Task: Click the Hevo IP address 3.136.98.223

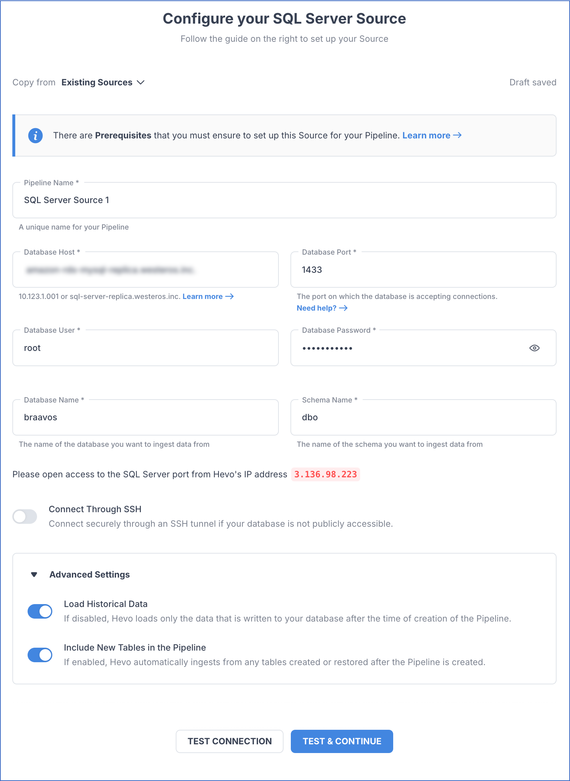Action: click(325, 474)
